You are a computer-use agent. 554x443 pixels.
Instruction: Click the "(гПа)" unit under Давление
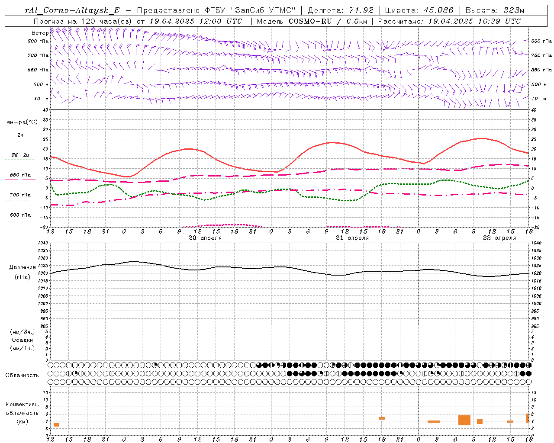pyautogui.click(x=23, y=277)
